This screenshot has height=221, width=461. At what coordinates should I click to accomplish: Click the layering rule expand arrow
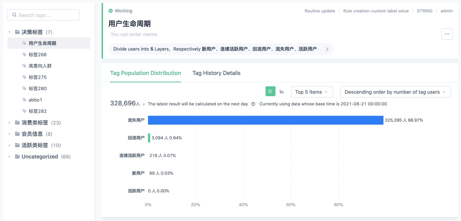pos(327,49)
